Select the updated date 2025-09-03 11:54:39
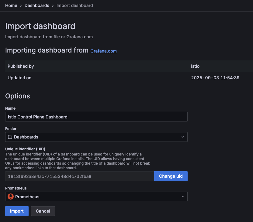This screenshot has width=253, height=222. pos(215,78)
